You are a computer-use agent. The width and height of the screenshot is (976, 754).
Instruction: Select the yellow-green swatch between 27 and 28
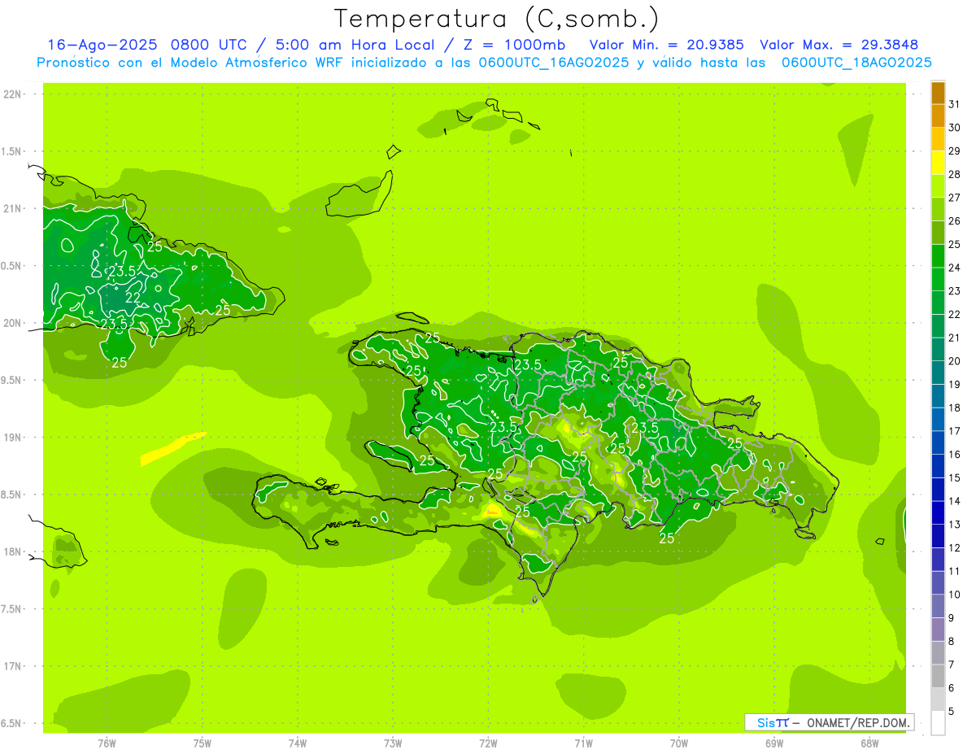[938, 185]
